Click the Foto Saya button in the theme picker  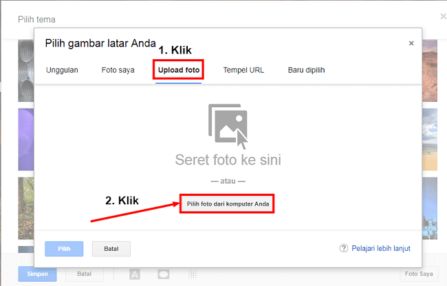pos(419,274)
